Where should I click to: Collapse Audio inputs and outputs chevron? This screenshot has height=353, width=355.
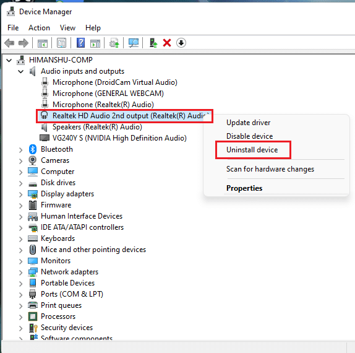tap(20, 72)
